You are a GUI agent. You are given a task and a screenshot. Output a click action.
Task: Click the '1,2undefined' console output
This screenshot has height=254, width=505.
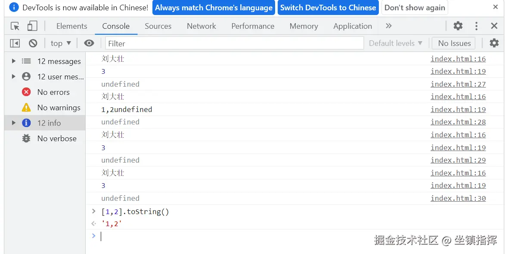pos(127,109)
